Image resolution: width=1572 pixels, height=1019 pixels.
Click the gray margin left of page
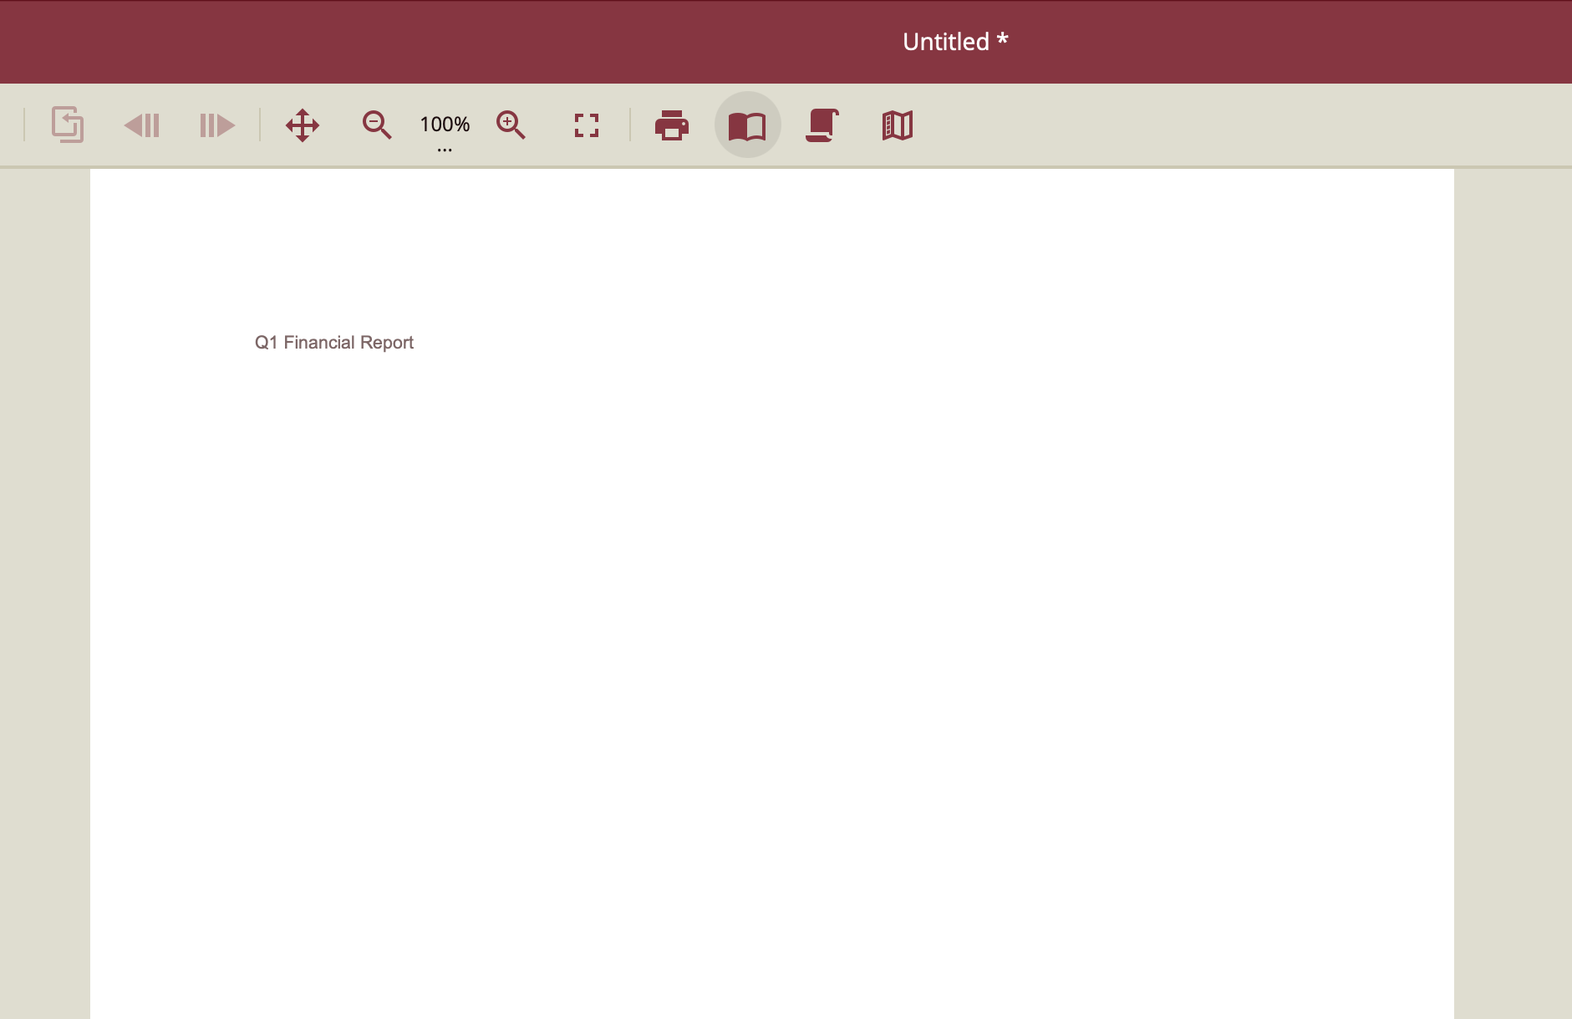[44, 585]
